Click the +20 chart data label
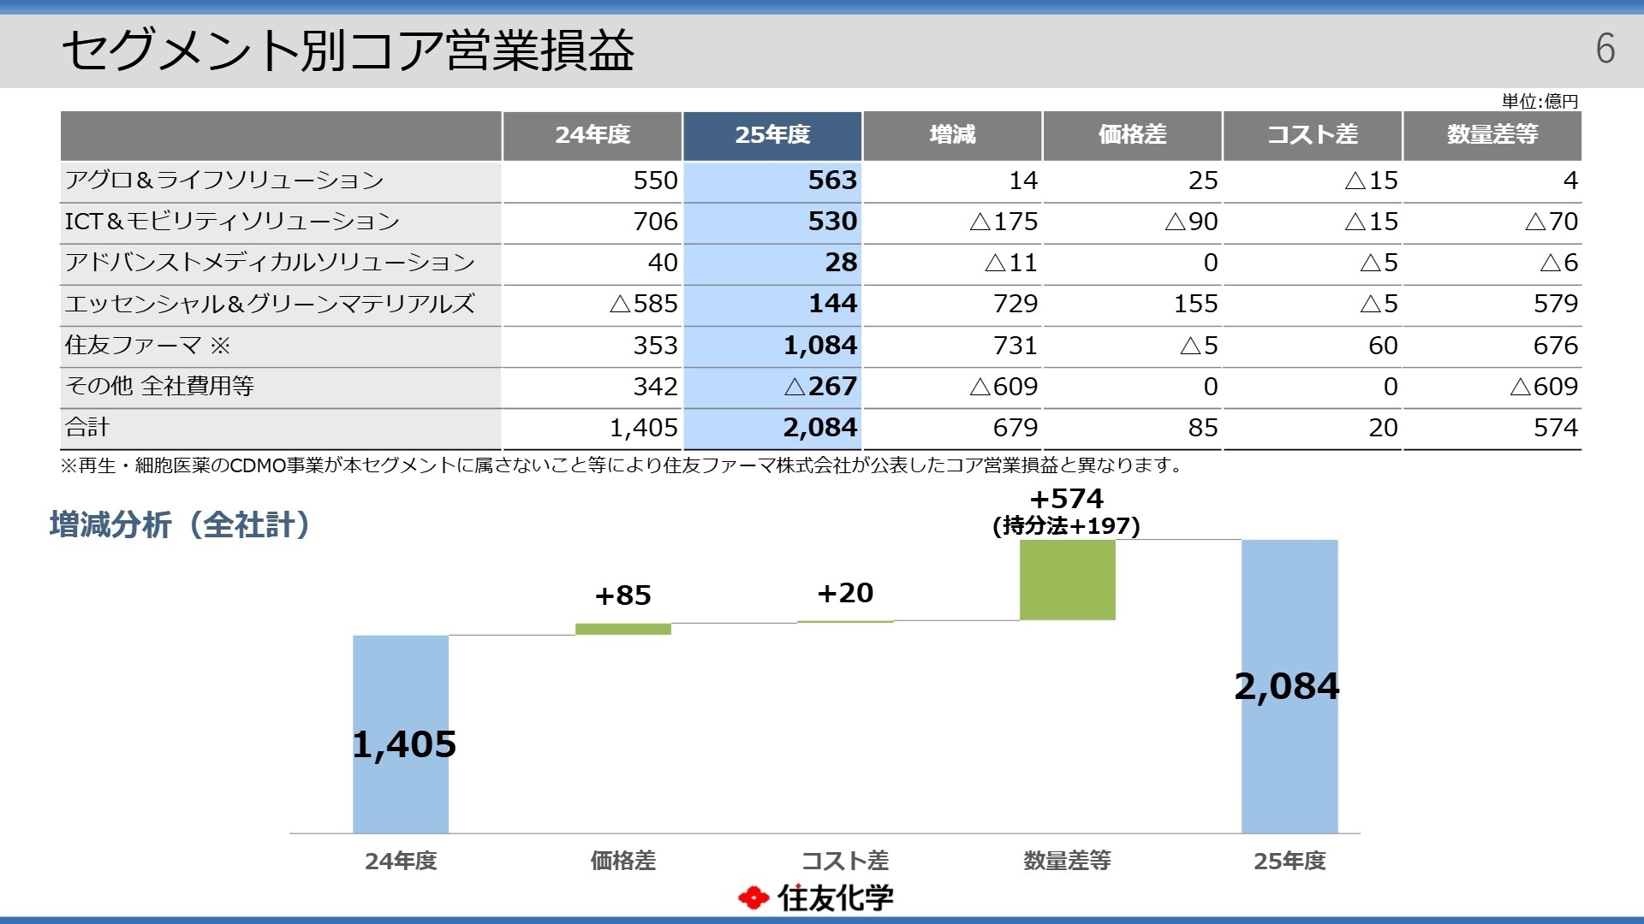Viewport: 1644px width, 924px height. 845,593
